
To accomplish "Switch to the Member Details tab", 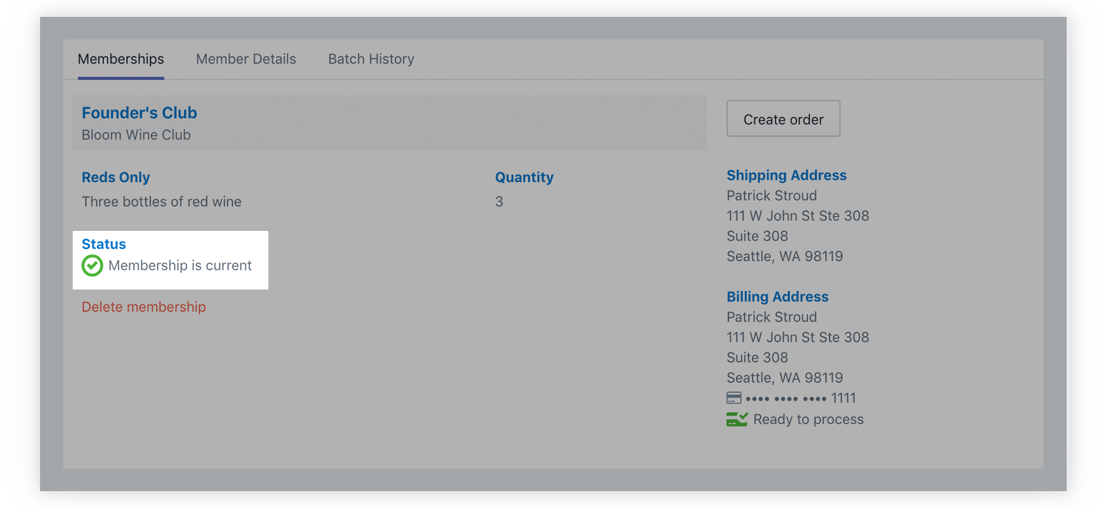I will [246, 59].
